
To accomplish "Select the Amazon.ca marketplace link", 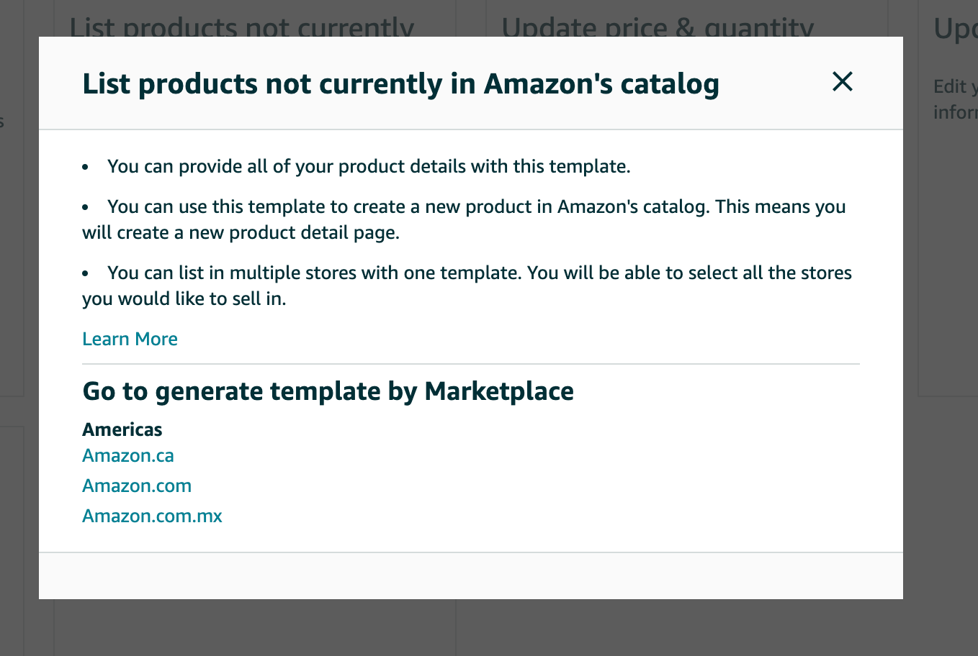I will (x=127, y=455).
